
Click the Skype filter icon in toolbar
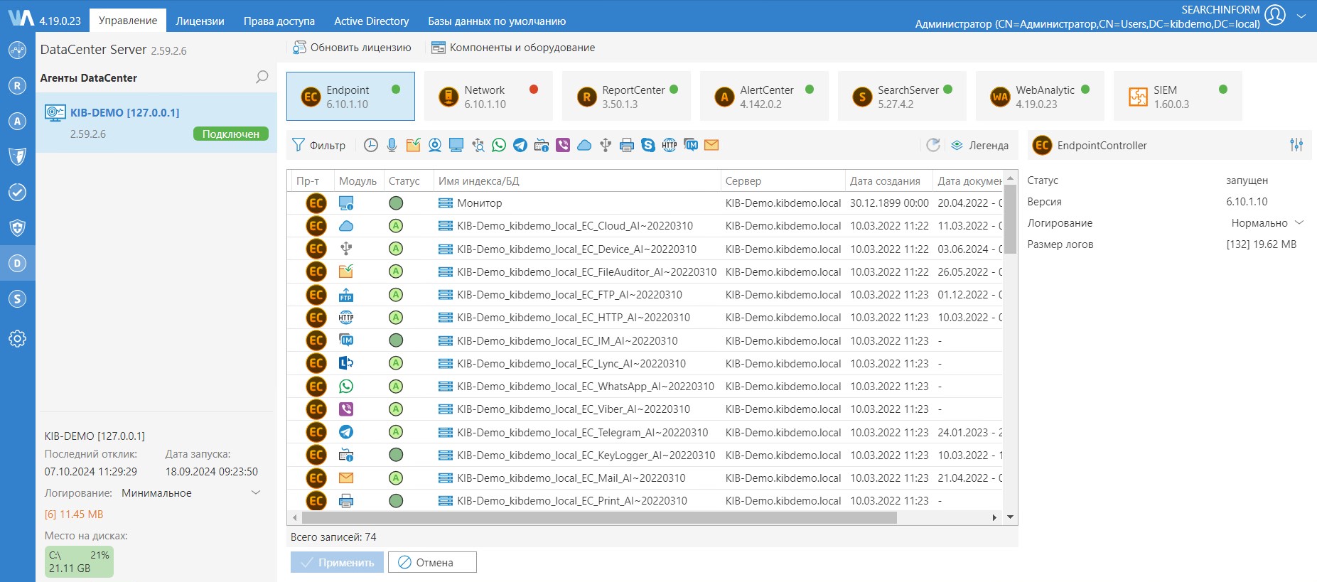point(648,145)
